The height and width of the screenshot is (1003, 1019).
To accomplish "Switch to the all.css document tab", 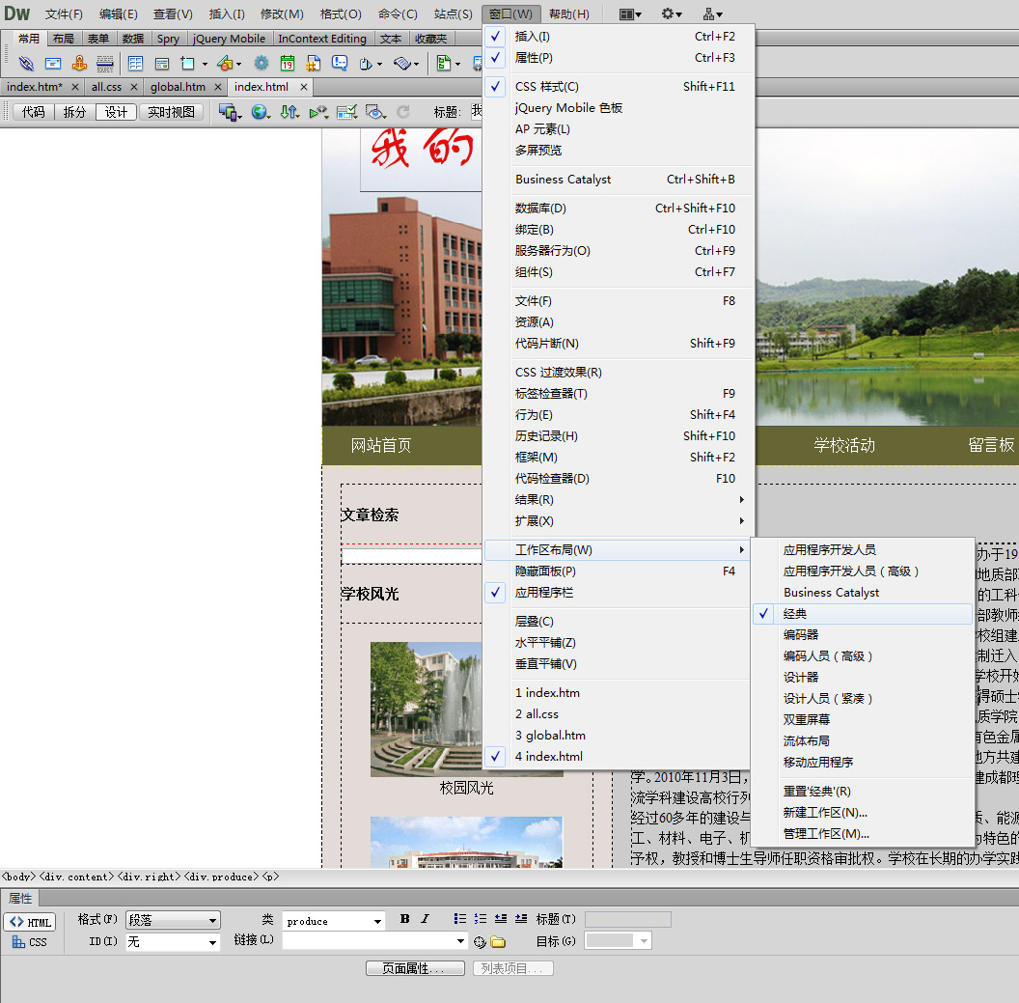I will (x=106, y=87).
